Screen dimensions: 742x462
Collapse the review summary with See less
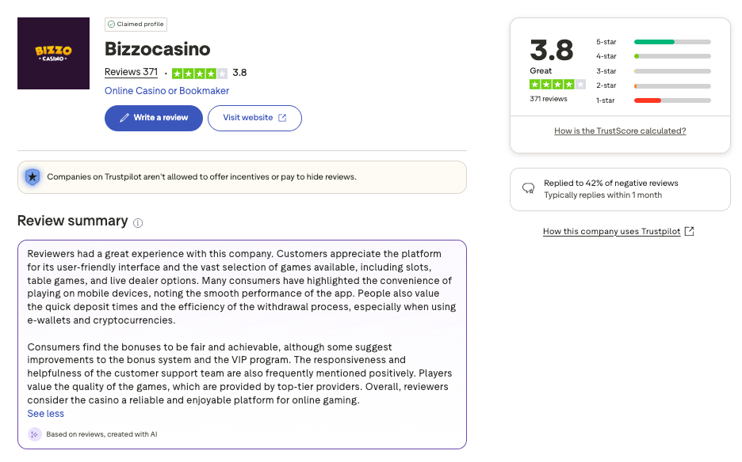coord(45,414)
